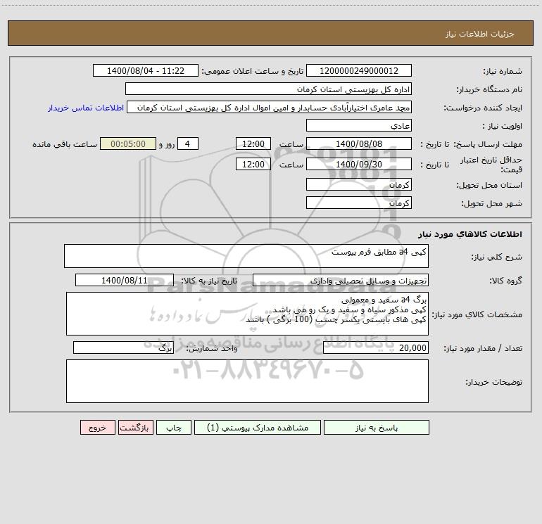Click the goods need date 1400/08/11
The width and height of the screenshot is (542, 524).
click(125, 280)
